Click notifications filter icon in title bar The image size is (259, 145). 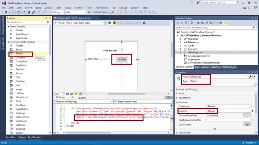pyautogui.click(x=192, y=2)
